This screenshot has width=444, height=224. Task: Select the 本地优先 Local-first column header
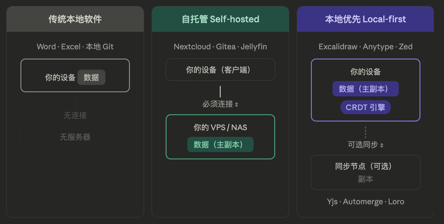pos(365,19)
